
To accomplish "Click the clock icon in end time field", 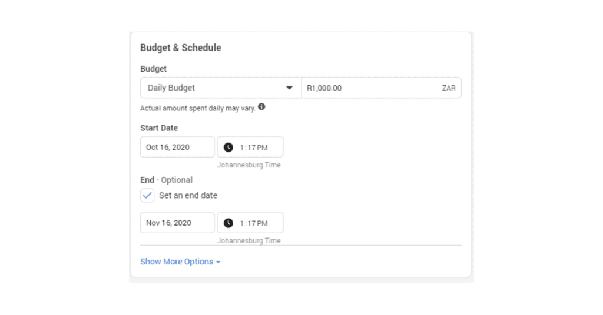I will click(228, 223).
